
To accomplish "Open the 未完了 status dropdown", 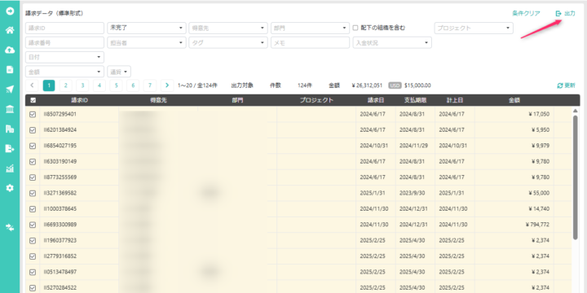I will pos(147,28).
